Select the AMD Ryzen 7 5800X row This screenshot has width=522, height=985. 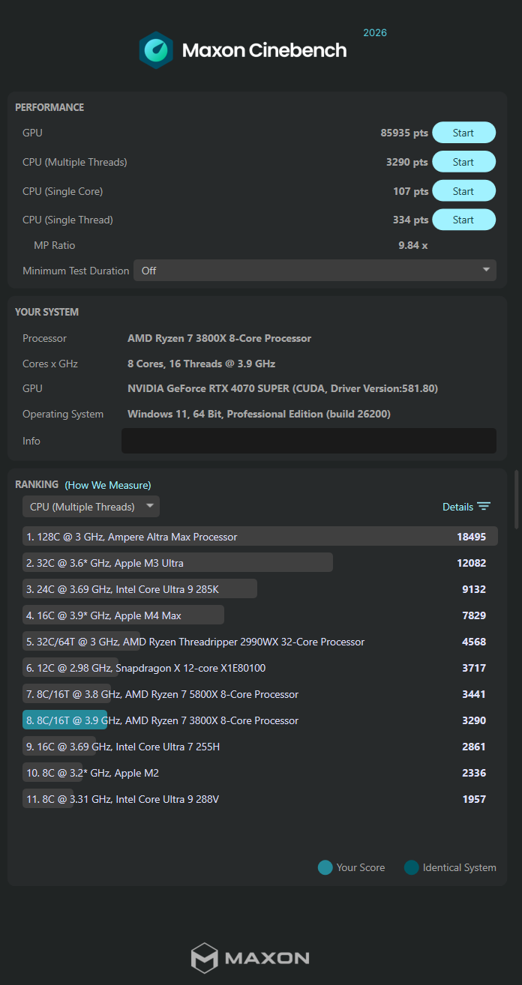(259, 694)
